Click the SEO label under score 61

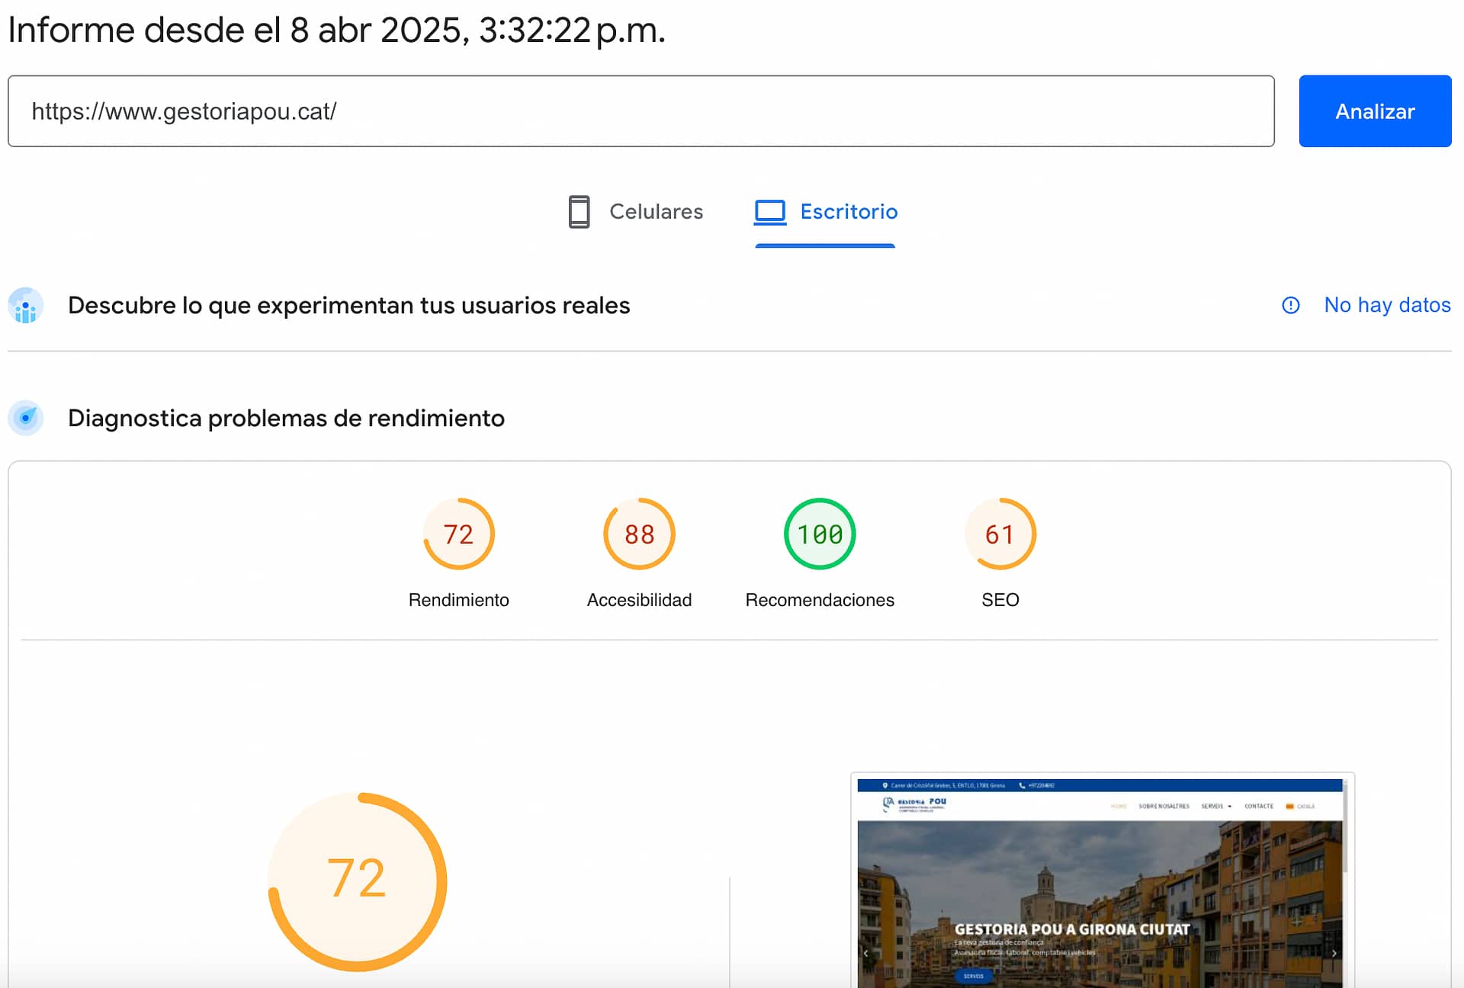click(1000, 600)
